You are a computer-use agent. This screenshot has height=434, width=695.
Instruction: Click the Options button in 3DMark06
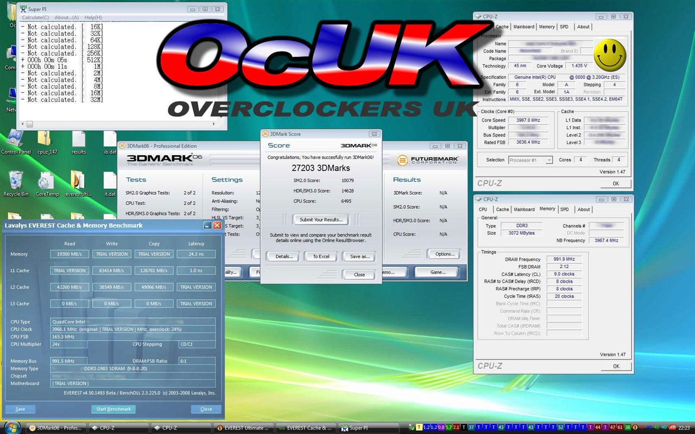click(445, 254)
